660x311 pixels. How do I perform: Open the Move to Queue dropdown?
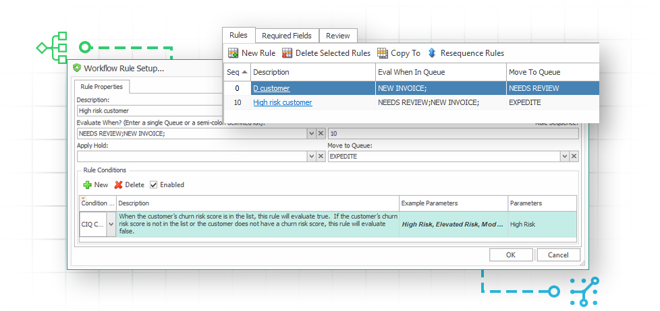pos(565,156)
